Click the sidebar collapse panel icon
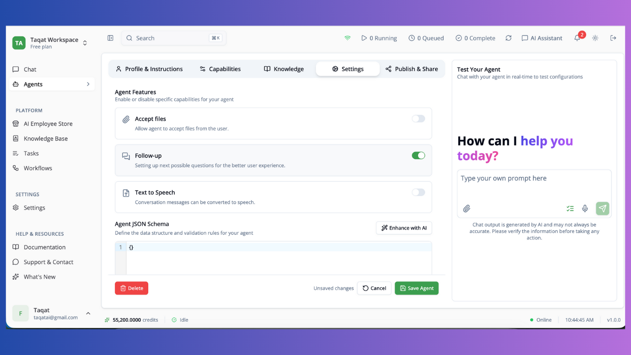The image size is (631, 355). point(110,38)
